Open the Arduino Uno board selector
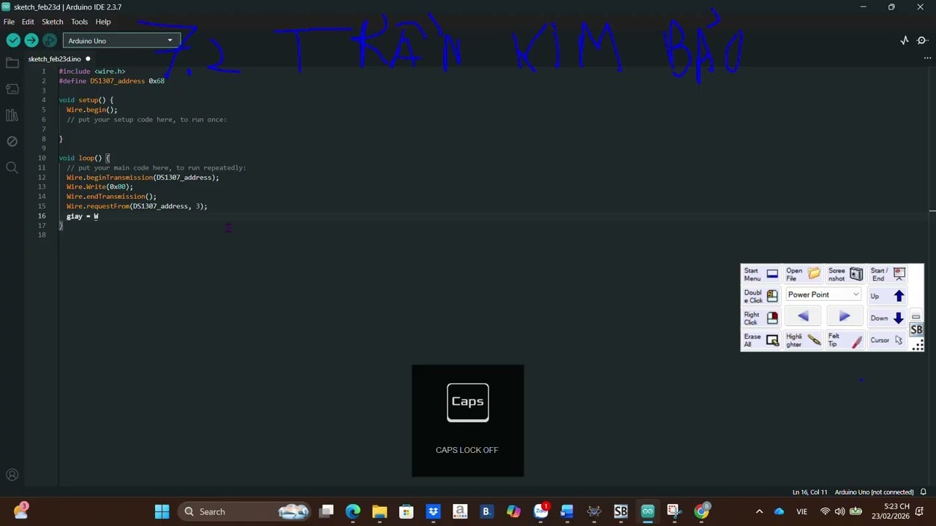Viewport: 936px width, 526px height. click(x=121, y=41)
